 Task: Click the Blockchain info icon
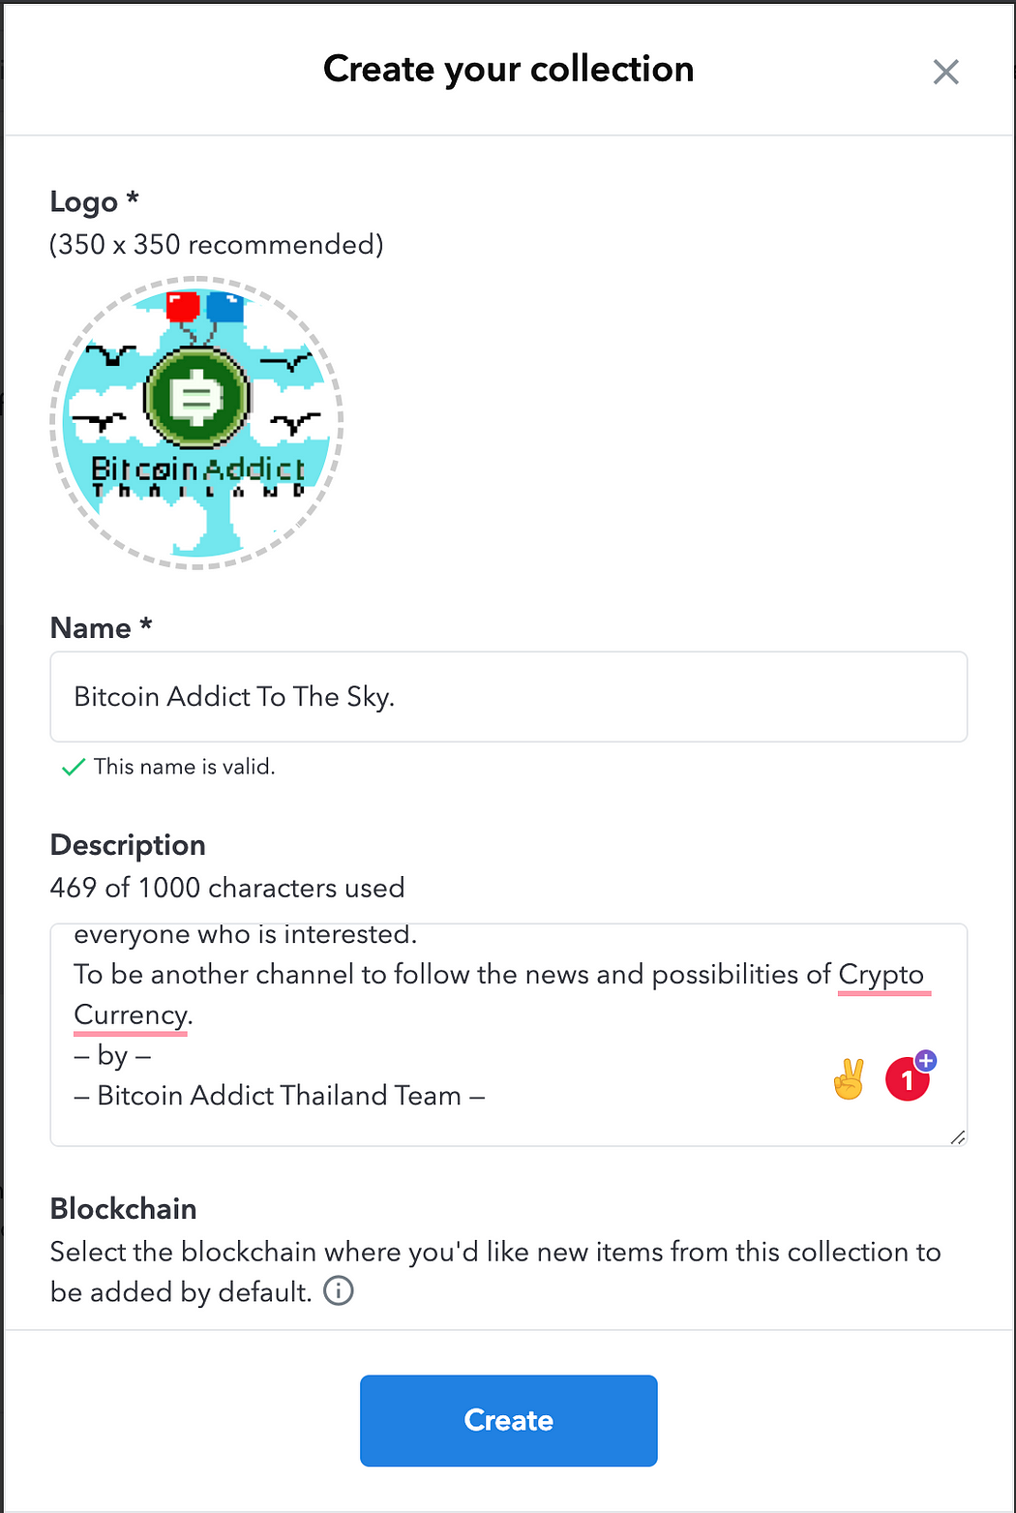(x=338, y=1291)
